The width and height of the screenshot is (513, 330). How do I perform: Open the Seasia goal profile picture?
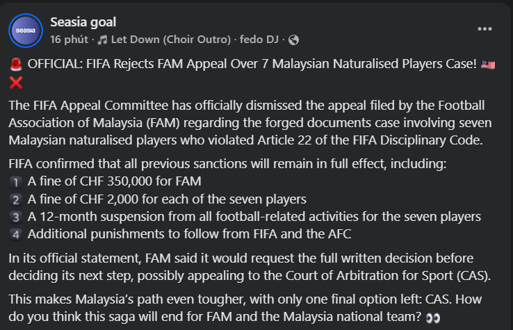25,30
